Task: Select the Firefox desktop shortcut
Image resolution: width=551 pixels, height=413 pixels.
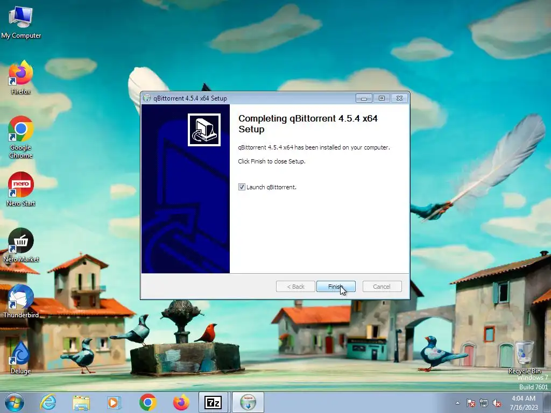Action: (x=21, y=77)
